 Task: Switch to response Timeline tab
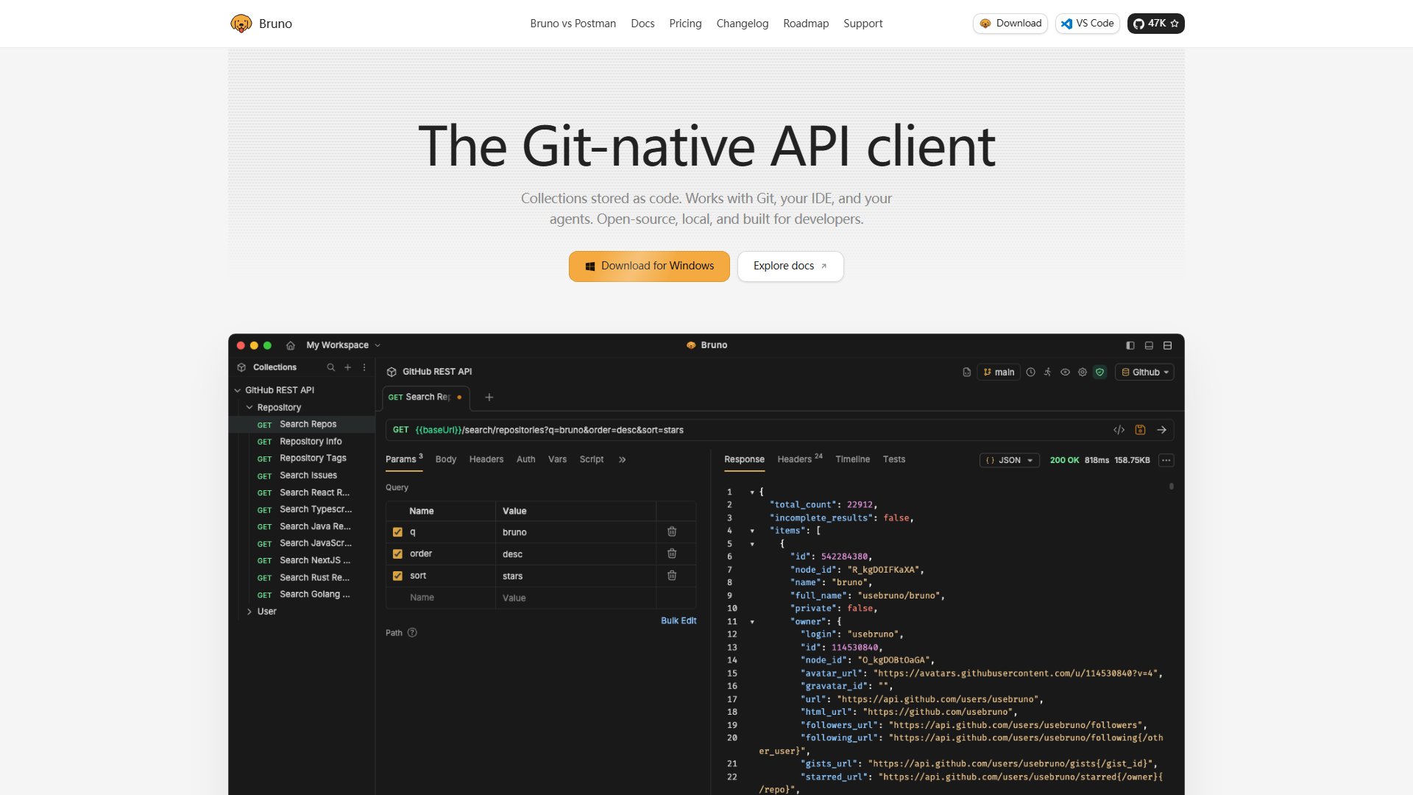pos(852,459)
